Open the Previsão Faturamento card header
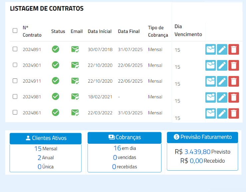The image size is (246, 192). click(x=202, y=137)
